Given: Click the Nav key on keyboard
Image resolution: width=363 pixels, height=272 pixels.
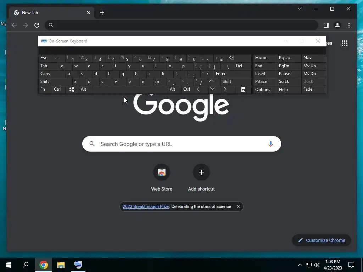Looking at the screenshot, I should [x=313, y=58].
